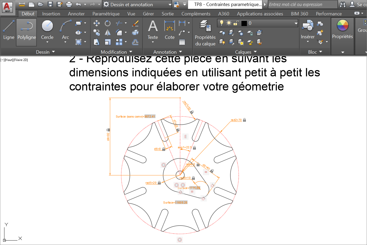Viewport: 367px width, 245px height.
Task: Click the [Haut] view control
Action: pyautogui.click(x=9, y=60)
